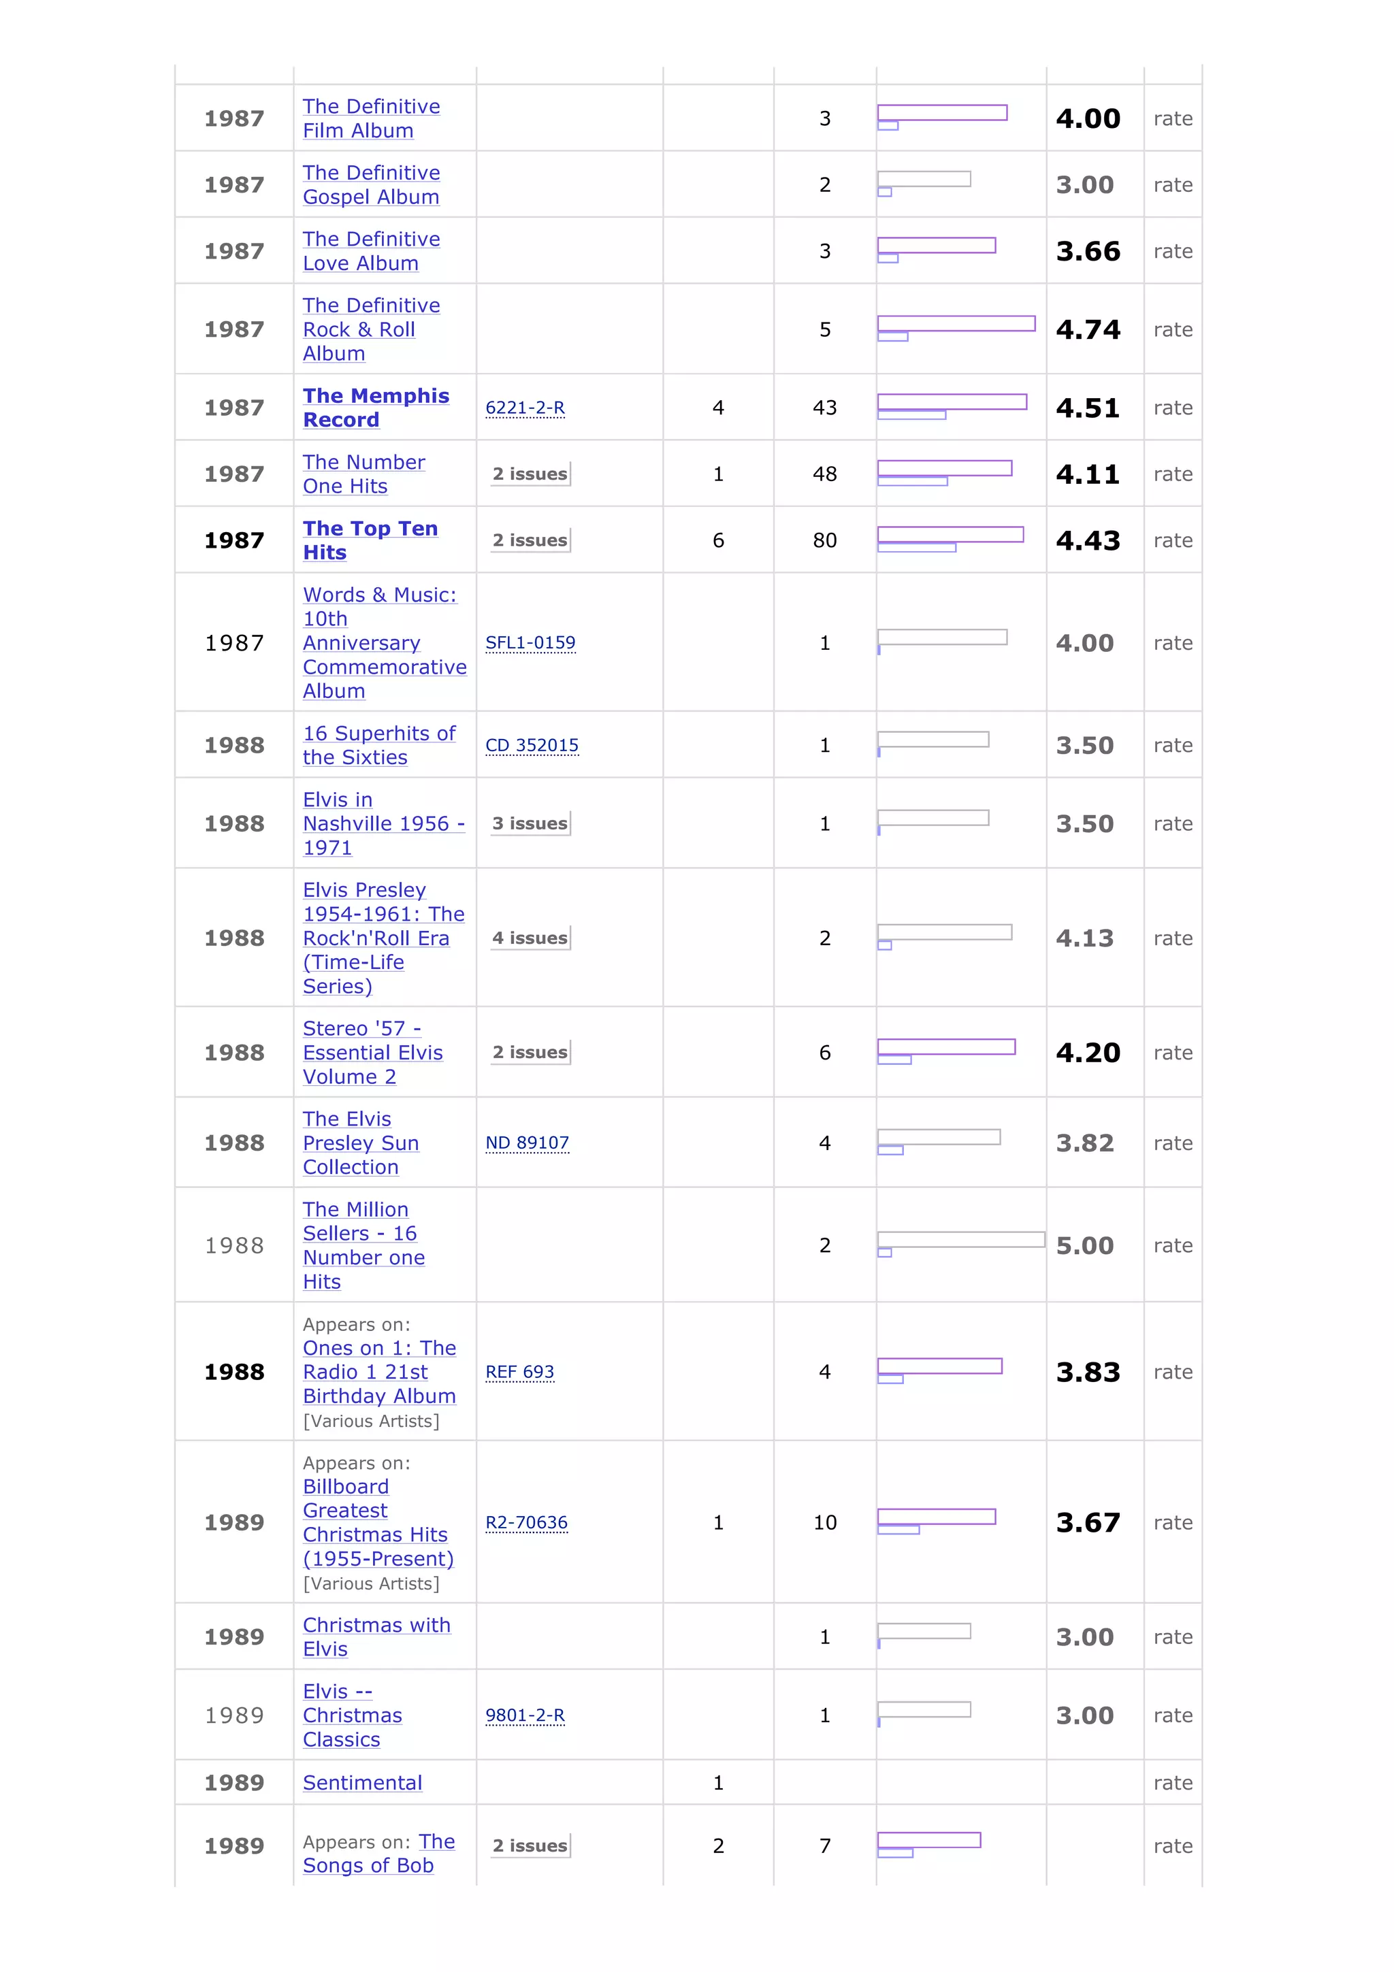Image resolution: width=1394 pixels, height=1972 pixels.
Task: Rate The Million Sellers album
Action: point(1172,1246)
